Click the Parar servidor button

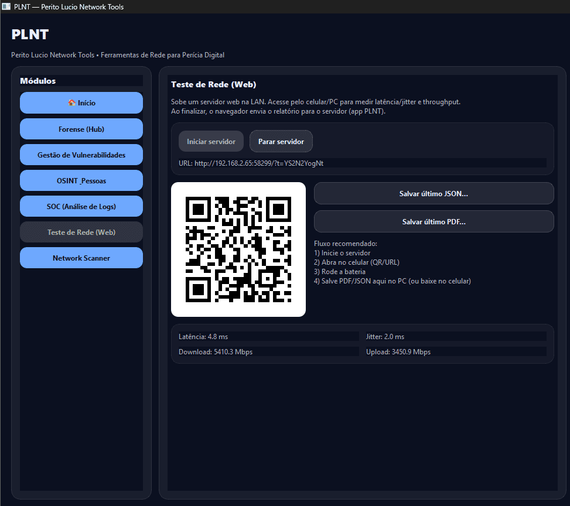[281, 141]
